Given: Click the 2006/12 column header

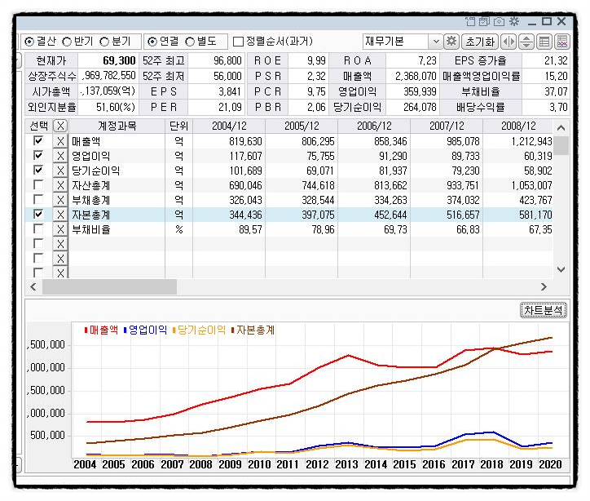Looking at the screenshot, I should pos(374,126).
